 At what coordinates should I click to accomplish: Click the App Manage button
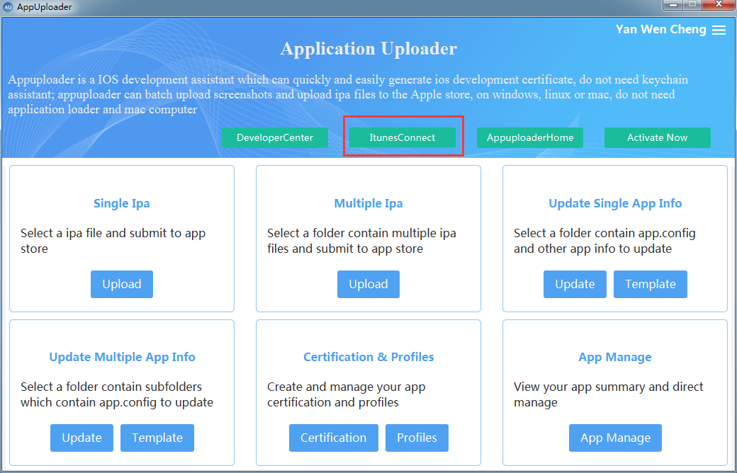click(615, 438)
